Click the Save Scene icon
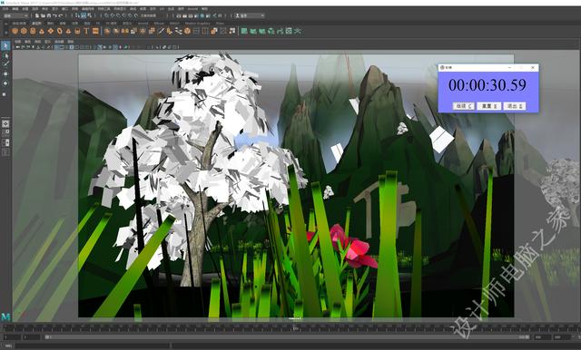Viewport: 581px width, 350px height. [49, 15]
